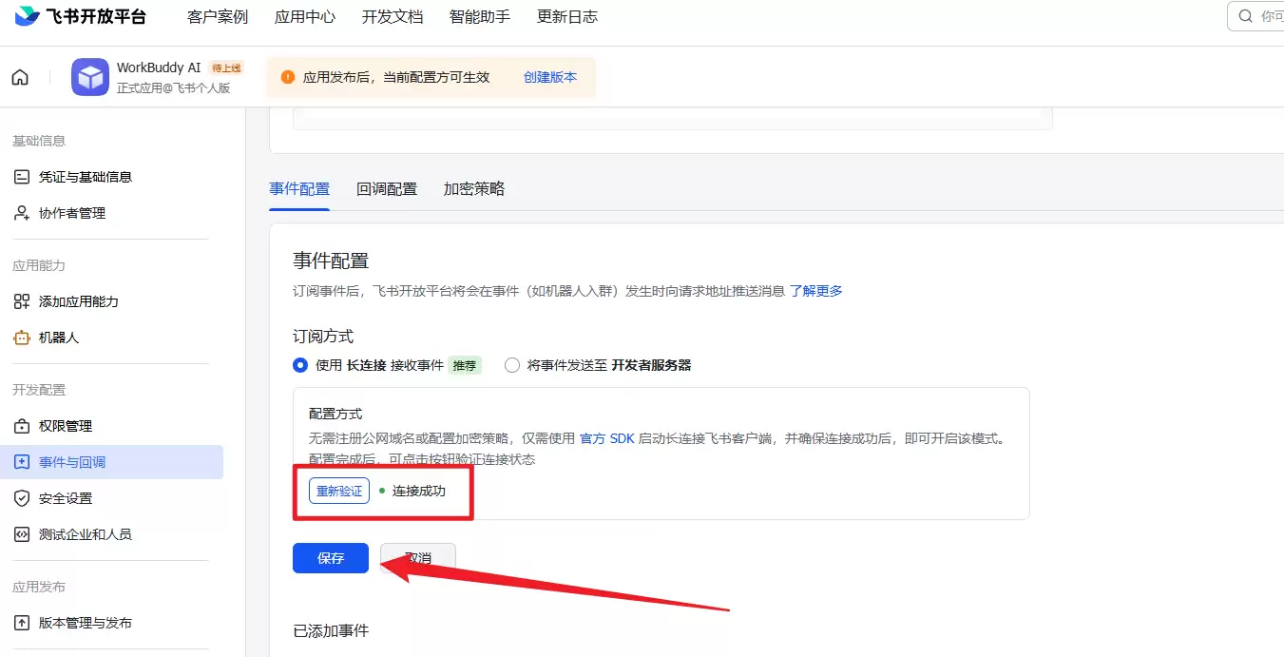Click the 权限管理 lock icon
This screenshot has width=1284, height=657.
pos(22,426)
